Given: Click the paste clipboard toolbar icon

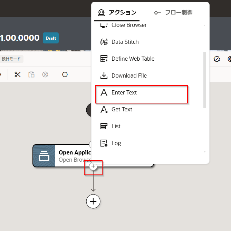Looking at the screenshot, I should [31, 74].
